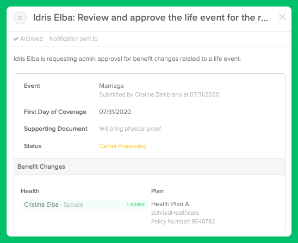Click the First Day of Coverage date
The height and width of the screenshot is (243, 298).
115,112
